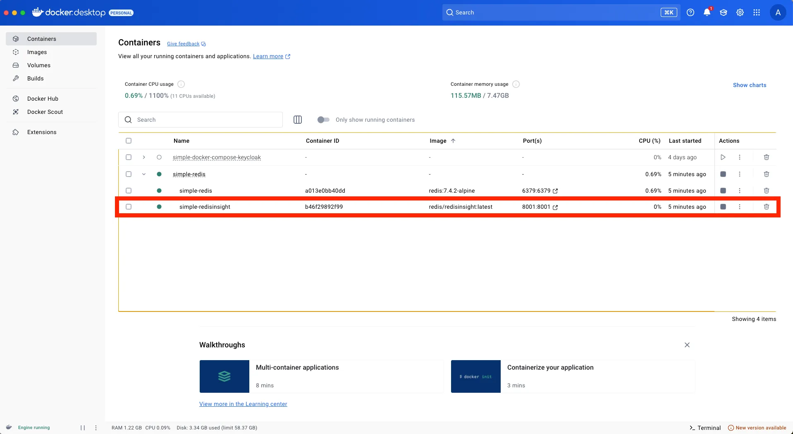Screen dimensions: 793x434
Task: Open more actions for simple-docker-compose-keycloak
Action: 740,157
